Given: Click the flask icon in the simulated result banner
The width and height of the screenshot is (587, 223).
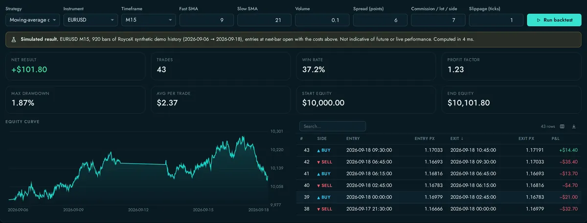Looking at the screenshot, I should click(14, 39).
